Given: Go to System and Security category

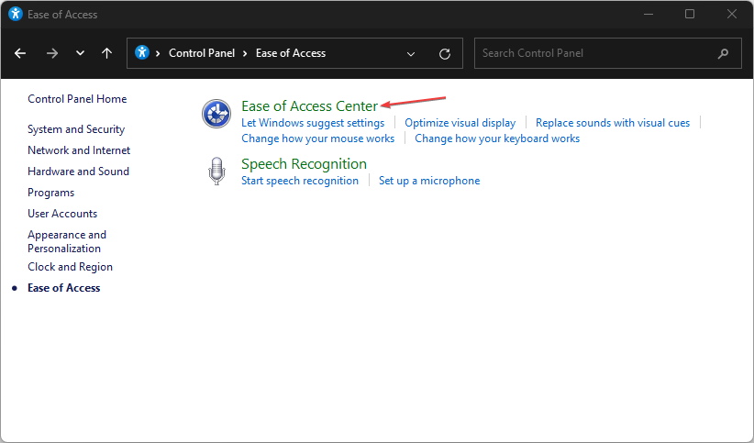Looking at the screenshot, I should [x=76, y=129].
